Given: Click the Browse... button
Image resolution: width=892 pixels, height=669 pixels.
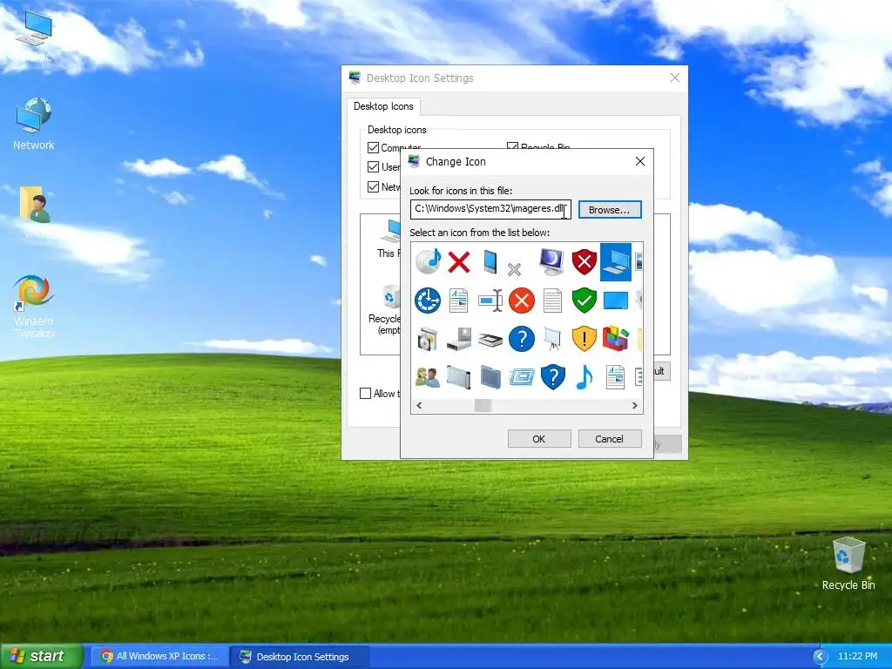Looking at the screenshot, I should pos(609,210).
